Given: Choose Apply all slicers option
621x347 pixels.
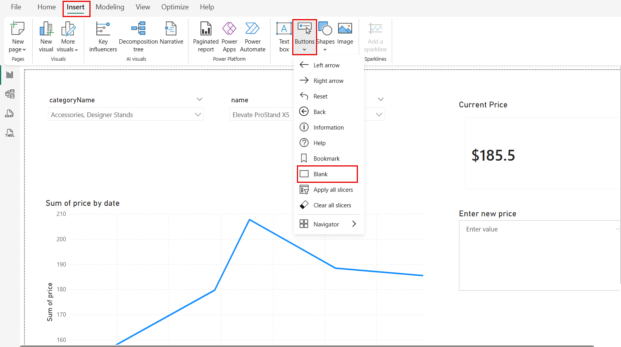Looking at the screenshot, I should [x=329, y=189].
